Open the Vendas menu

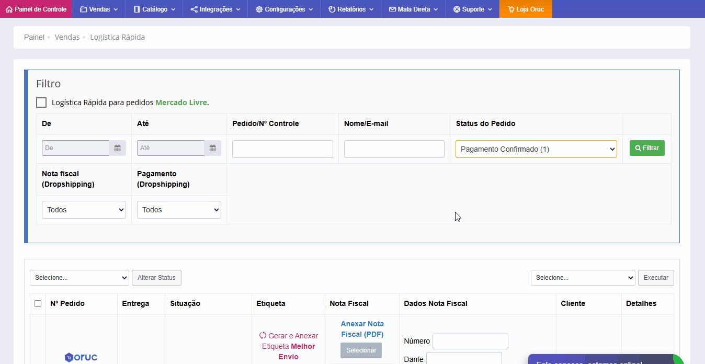coord(99,9)
